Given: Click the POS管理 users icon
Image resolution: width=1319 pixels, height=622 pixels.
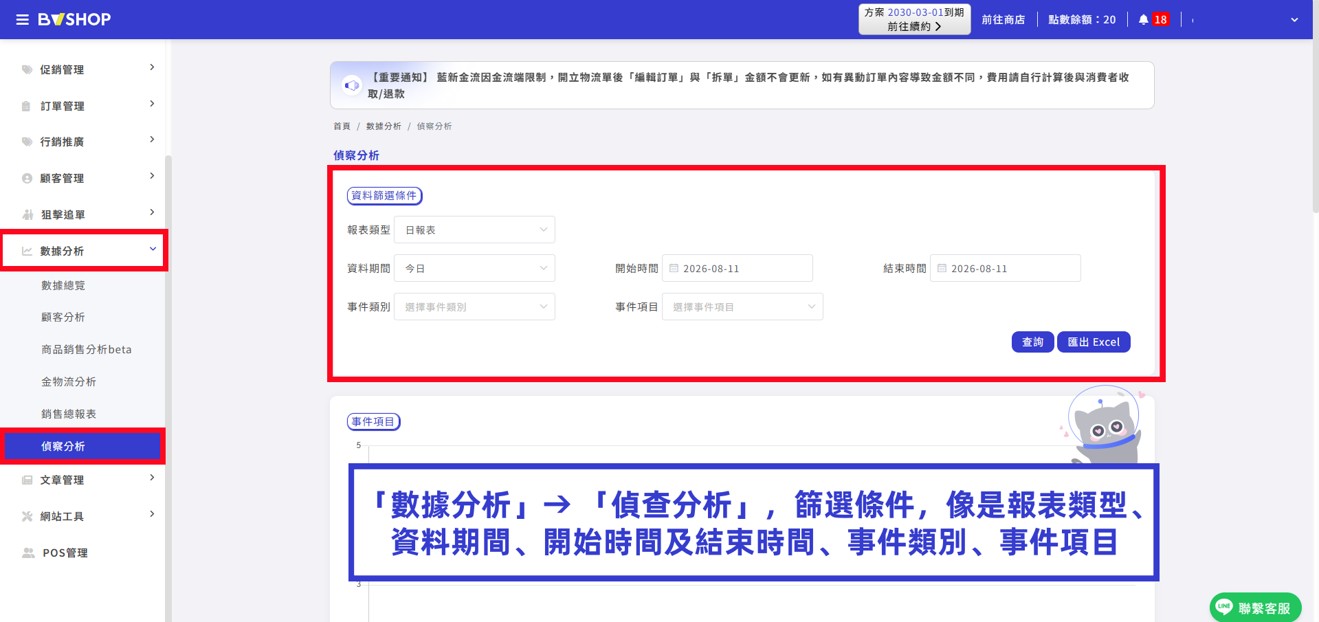Looking at the screenshot, I should (x=28, y=553).
